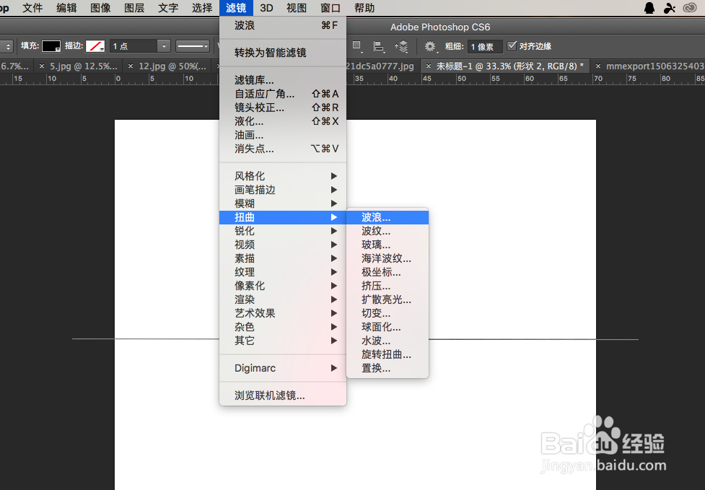This screenshot has width=705, height=490.
Task: Click the QQ penguin icon in menu bar
Action: coord(649,8)
